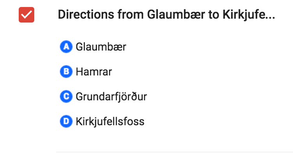Hide the directions layer using its checkbox

coord(26,15)
